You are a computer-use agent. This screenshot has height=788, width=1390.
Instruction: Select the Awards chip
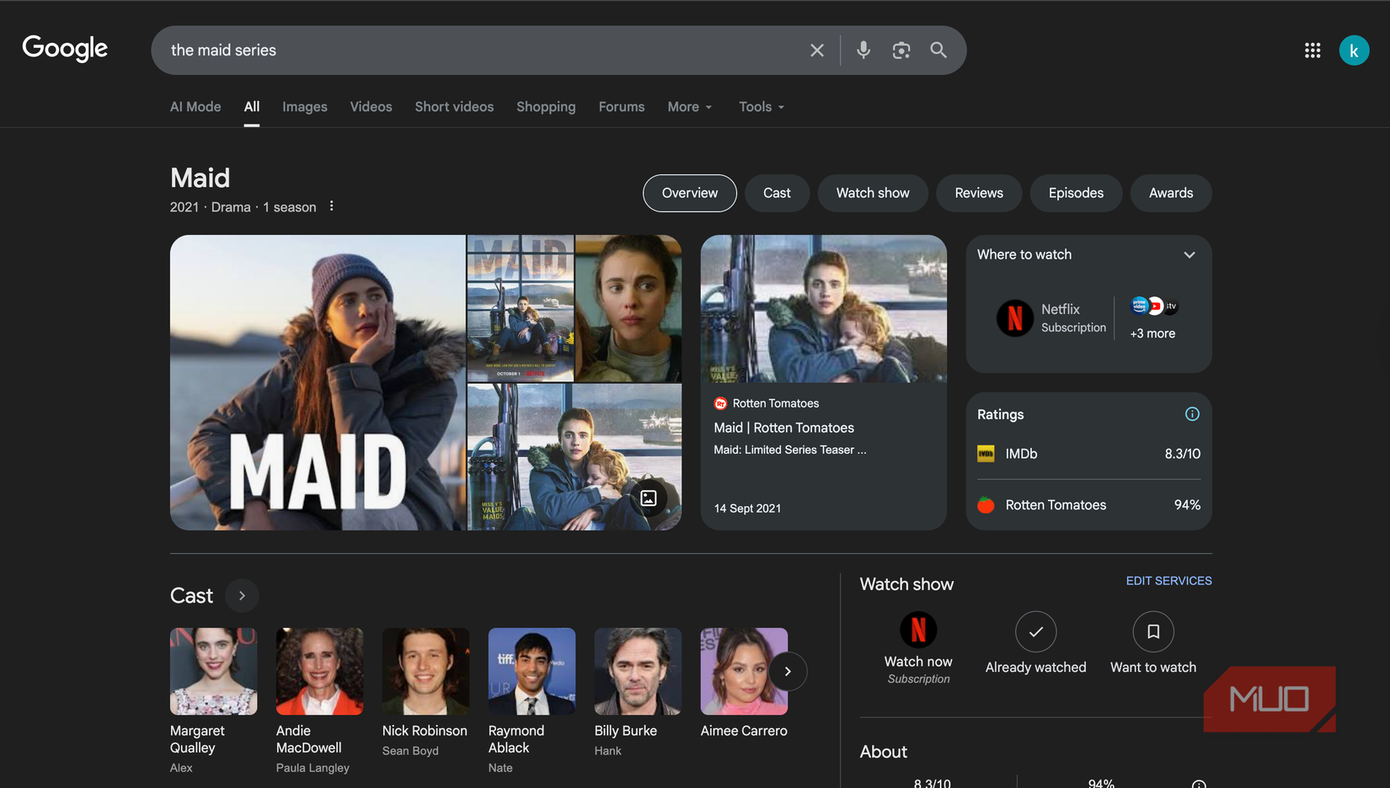1171,194
